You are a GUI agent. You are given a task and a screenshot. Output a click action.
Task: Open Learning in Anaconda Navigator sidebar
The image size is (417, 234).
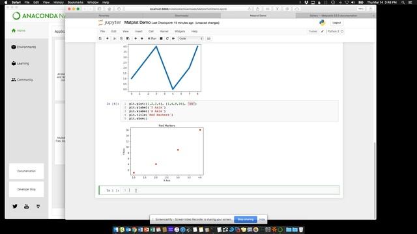(20, 64)
